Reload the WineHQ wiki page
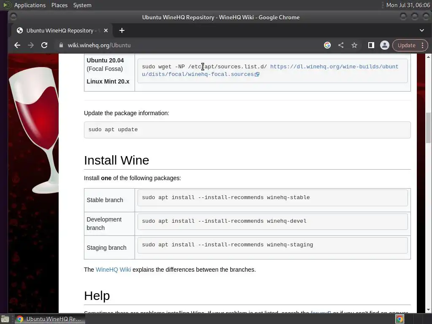Image resolution: width=432 pixels, height=324 pixels. 44,45
